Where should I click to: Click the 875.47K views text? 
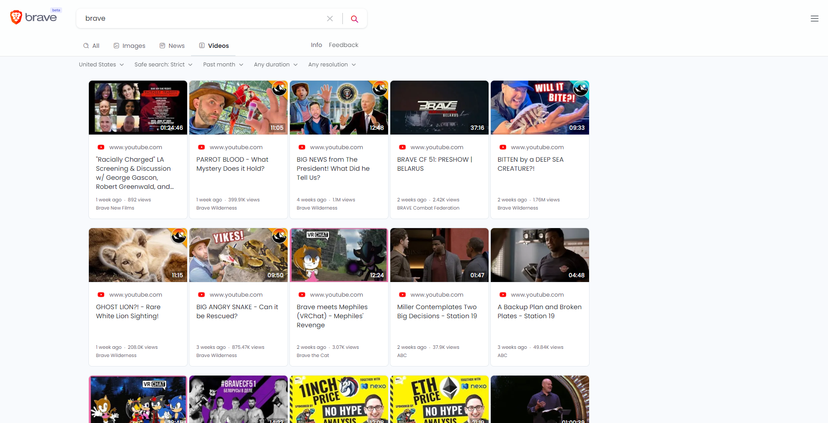pos(248,347)
